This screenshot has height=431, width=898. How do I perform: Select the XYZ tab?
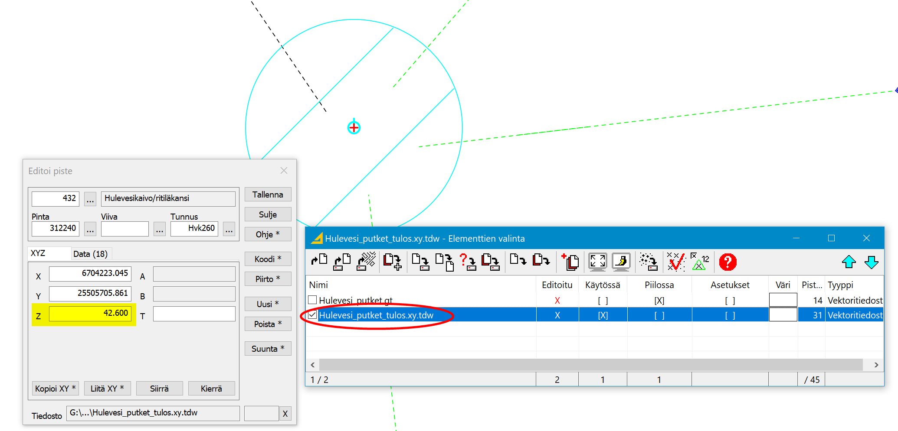38,253
